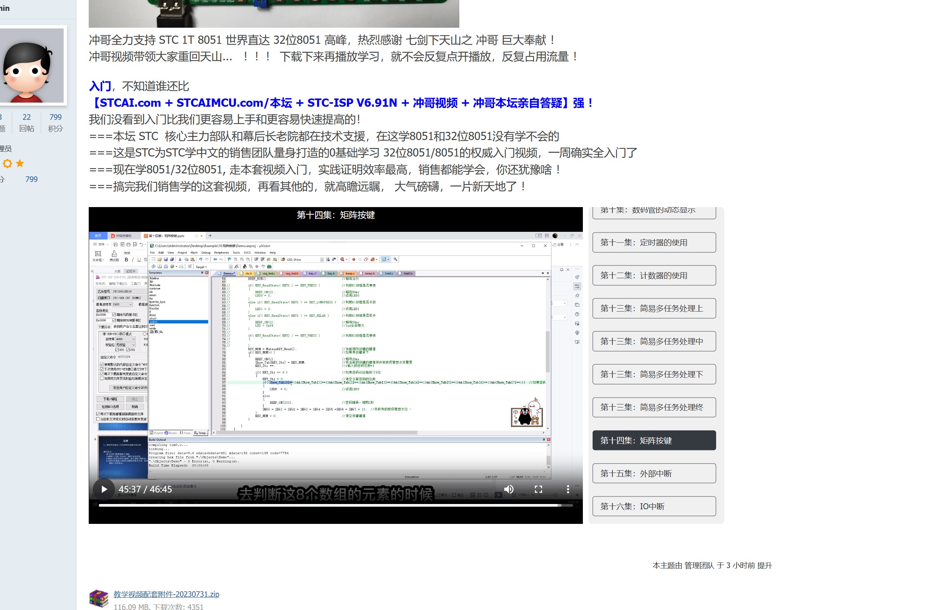The width and height of the screenshot is (937, 610).
Task: Select episode 第十二集：计数器的使用
Action: tap(654, 276)
